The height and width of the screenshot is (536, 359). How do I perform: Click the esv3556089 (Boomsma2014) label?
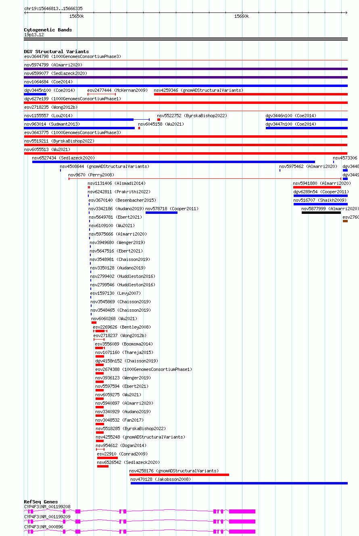[124, 344]
